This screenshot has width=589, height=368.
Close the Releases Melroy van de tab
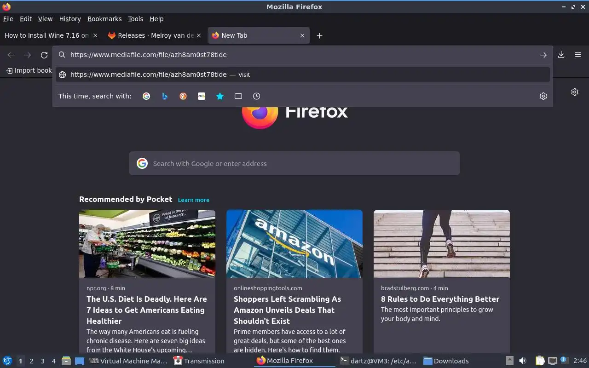[199, 35]
